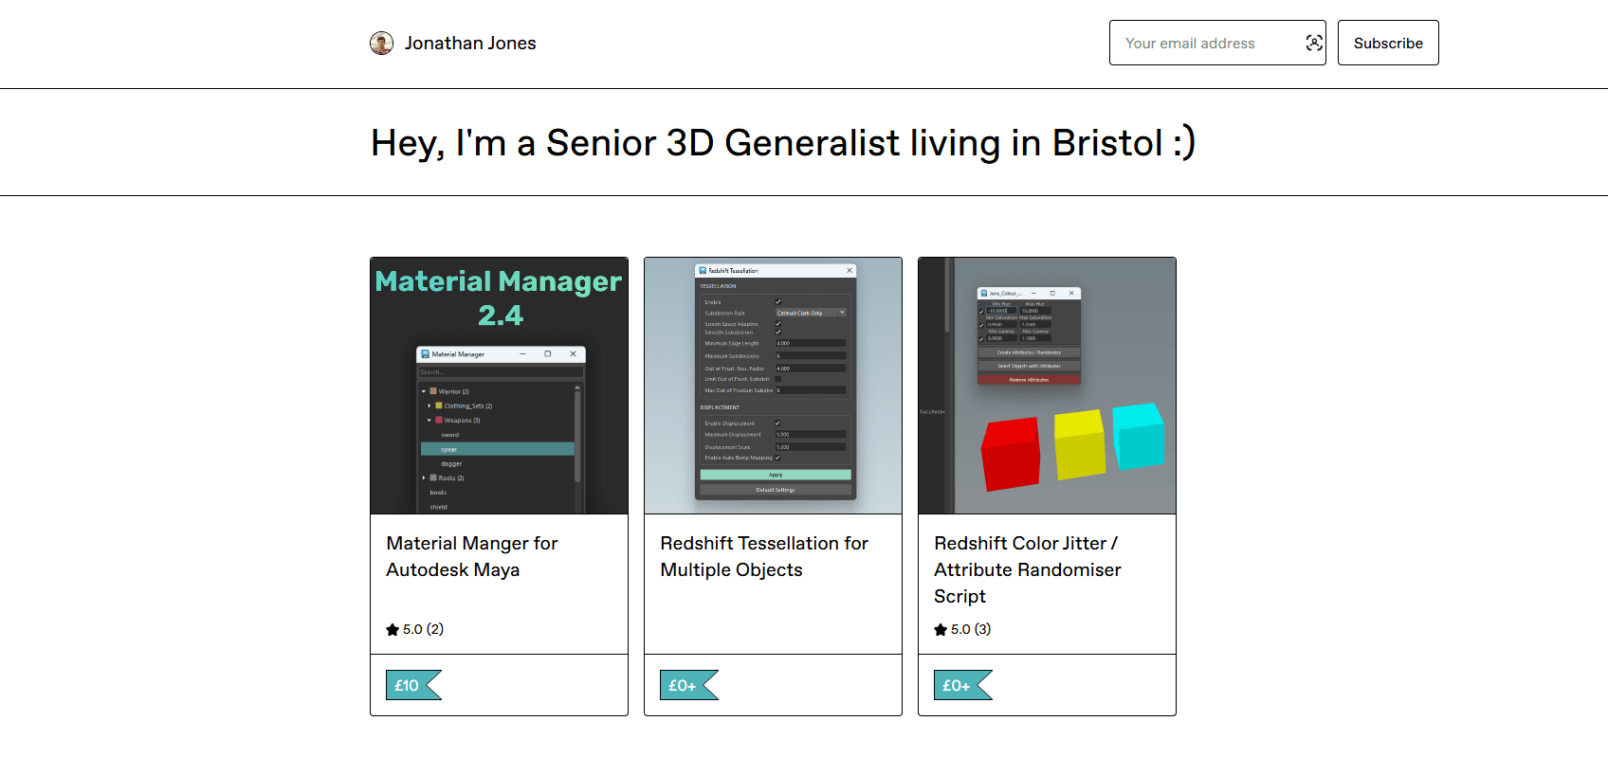Viewport: 1608px width, 775px height.
Task: Open Material Manager 2.4 product thumbnail
Action: pyautogui.click(x=500, y=386)
